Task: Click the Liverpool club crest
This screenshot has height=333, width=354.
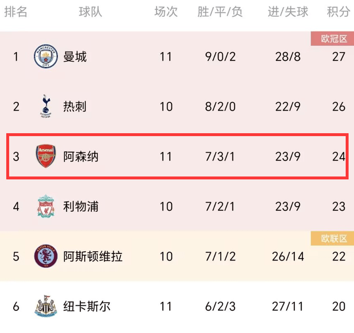Action: (x=46, y=206)
